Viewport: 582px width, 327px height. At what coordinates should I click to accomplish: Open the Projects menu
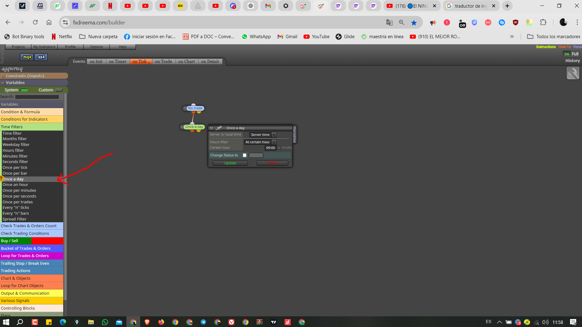tap(18, 47)
